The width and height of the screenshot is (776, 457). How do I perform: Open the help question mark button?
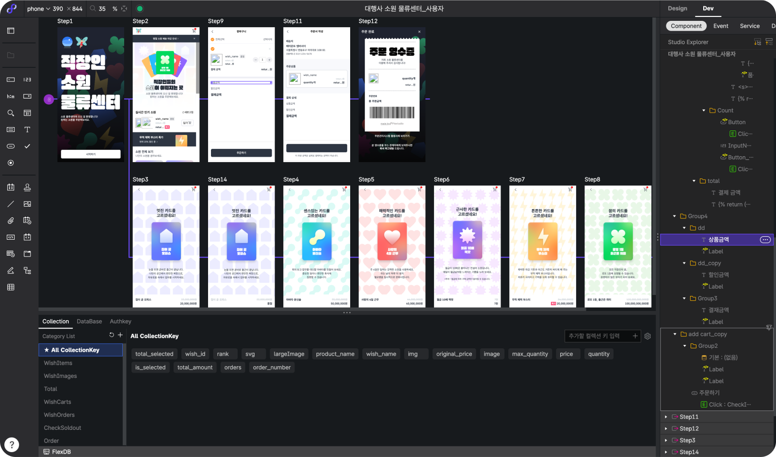(x=12, y=444)
